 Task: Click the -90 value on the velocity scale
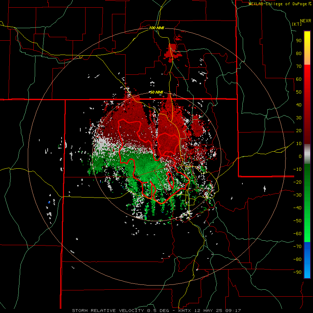[297, 272]
